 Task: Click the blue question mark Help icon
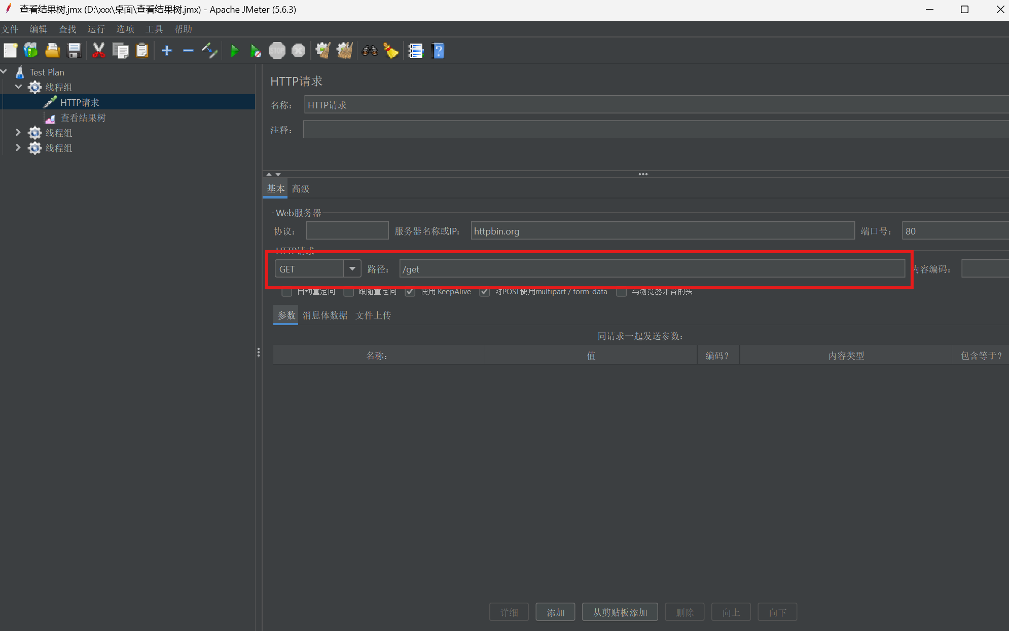click(x=438, y=51)
